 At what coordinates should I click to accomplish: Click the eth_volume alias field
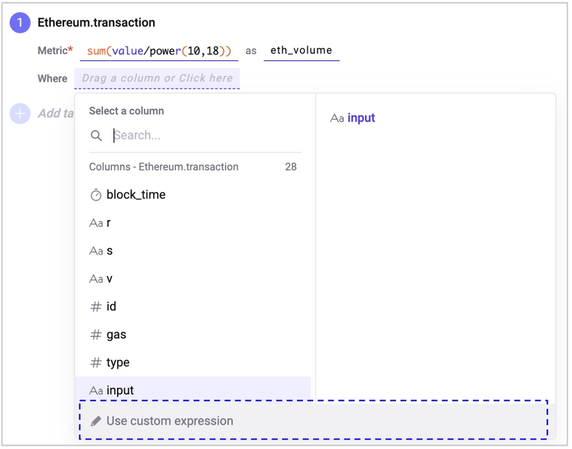click(301, 50)
